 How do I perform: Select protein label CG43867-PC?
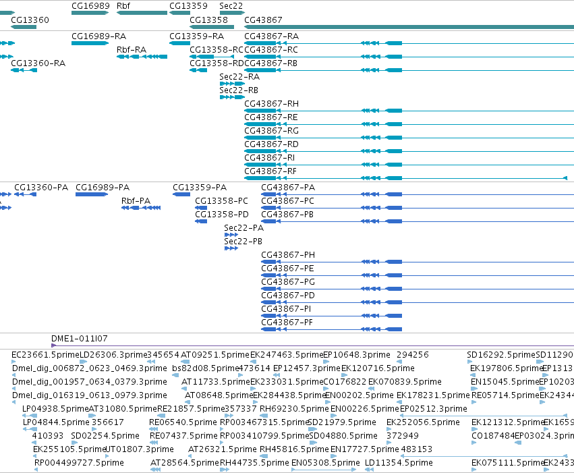point(288,201)
